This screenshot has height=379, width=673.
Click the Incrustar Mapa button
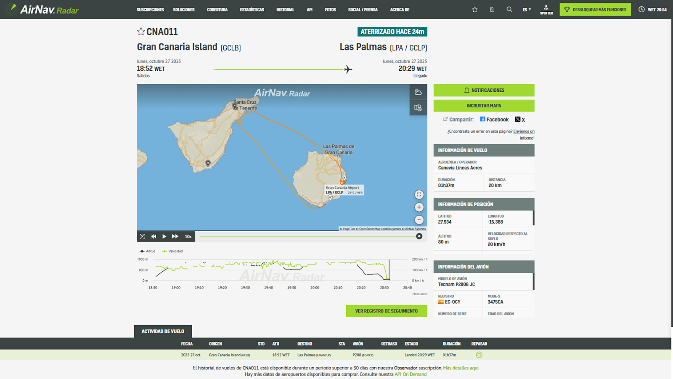[484, 106]
